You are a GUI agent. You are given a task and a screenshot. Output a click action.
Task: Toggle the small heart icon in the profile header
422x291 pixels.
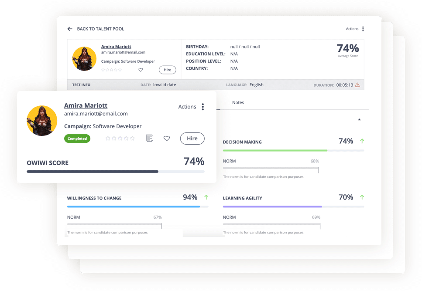pos(141,70)
